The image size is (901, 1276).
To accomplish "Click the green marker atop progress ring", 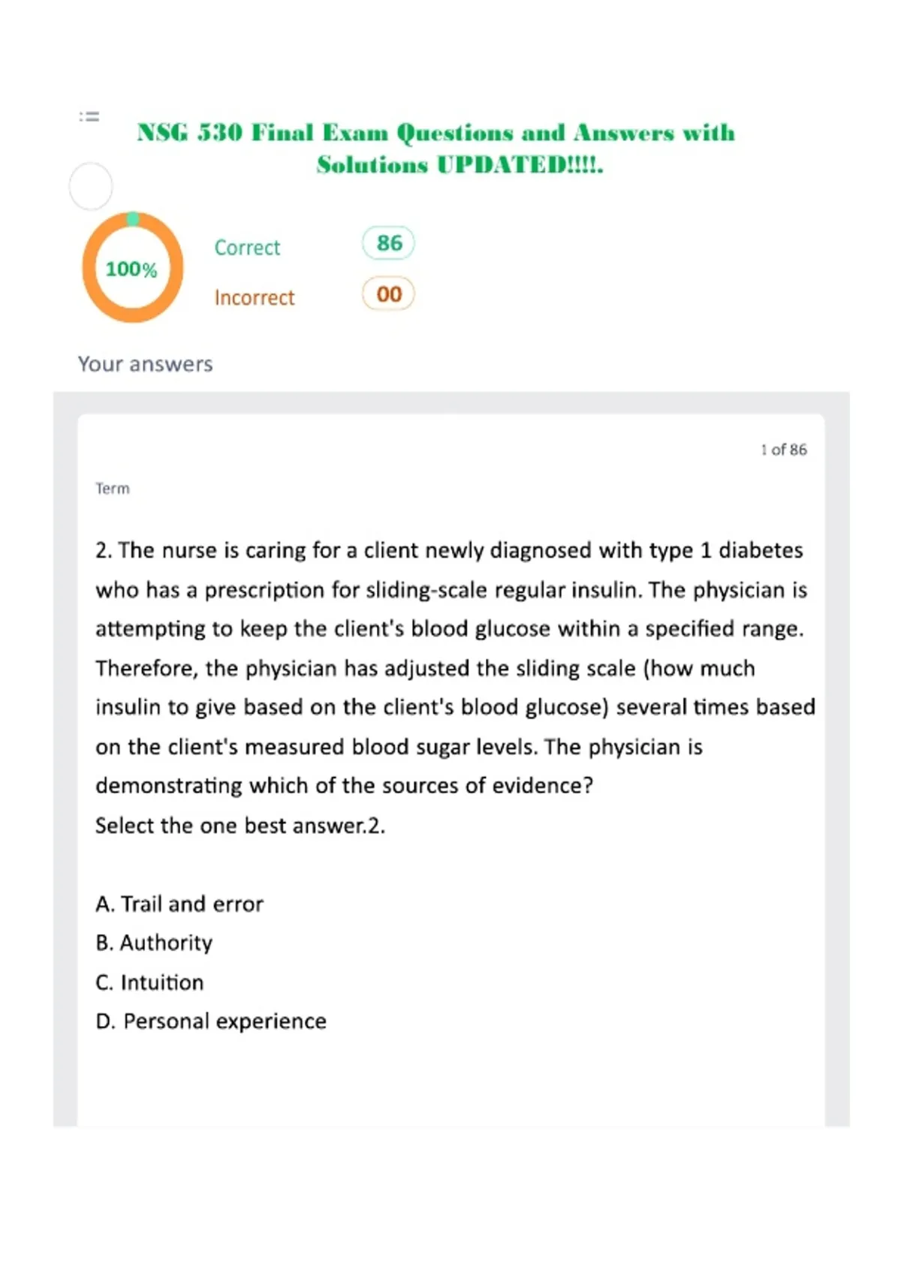I will (133, 218).
